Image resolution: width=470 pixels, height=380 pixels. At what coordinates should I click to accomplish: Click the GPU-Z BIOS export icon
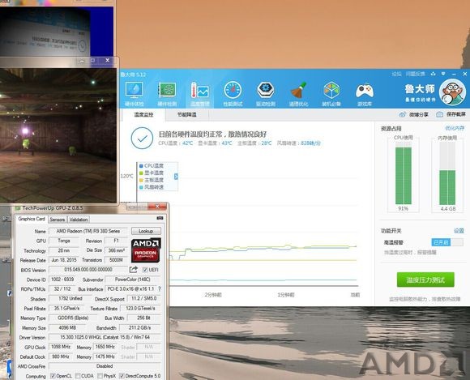point(134,270)
